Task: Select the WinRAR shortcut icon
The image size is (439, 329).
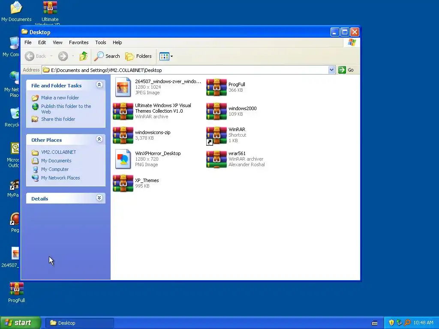Action: (216, 136)
